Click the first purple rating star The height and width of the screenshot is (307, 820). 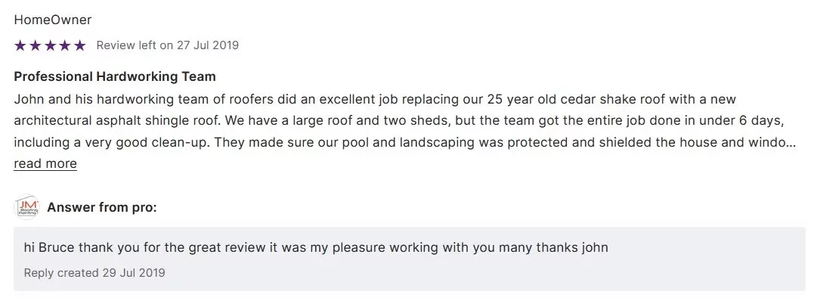click(x=20, y=45)
